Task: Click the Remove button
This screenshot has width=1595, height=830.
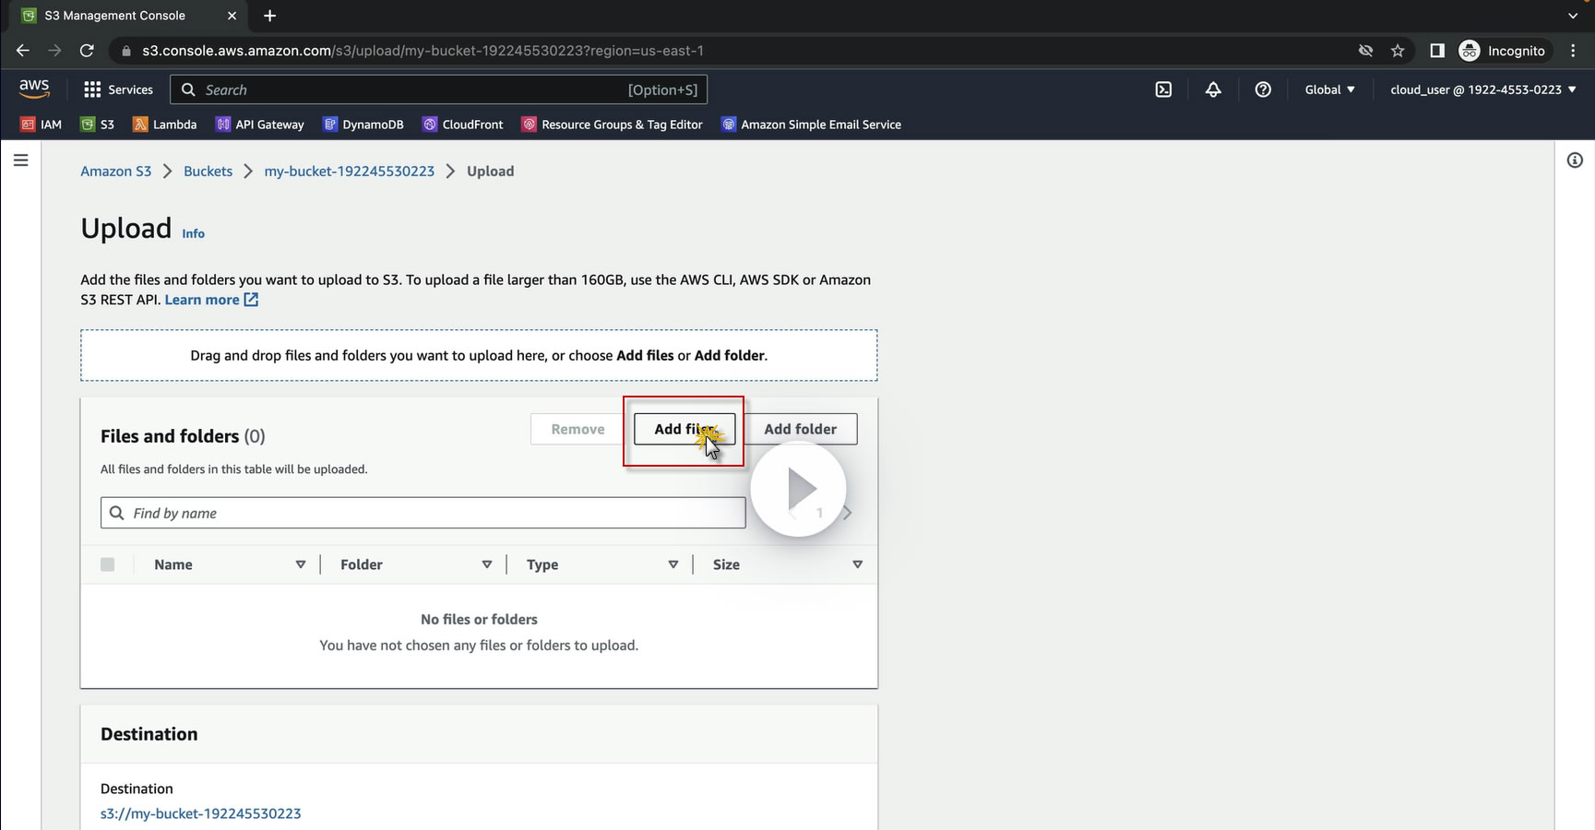Action: (578, 429)
